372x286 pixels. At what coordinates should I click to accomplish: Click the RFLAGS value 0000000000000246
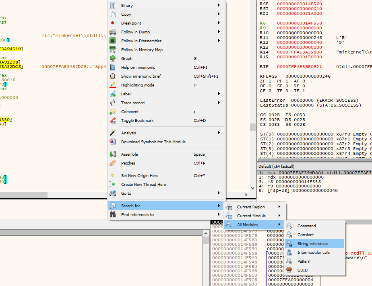click(308, 76)
